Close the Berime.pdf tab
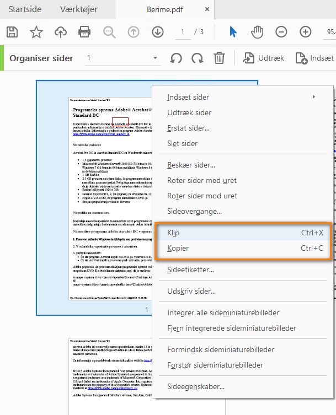 207,9
